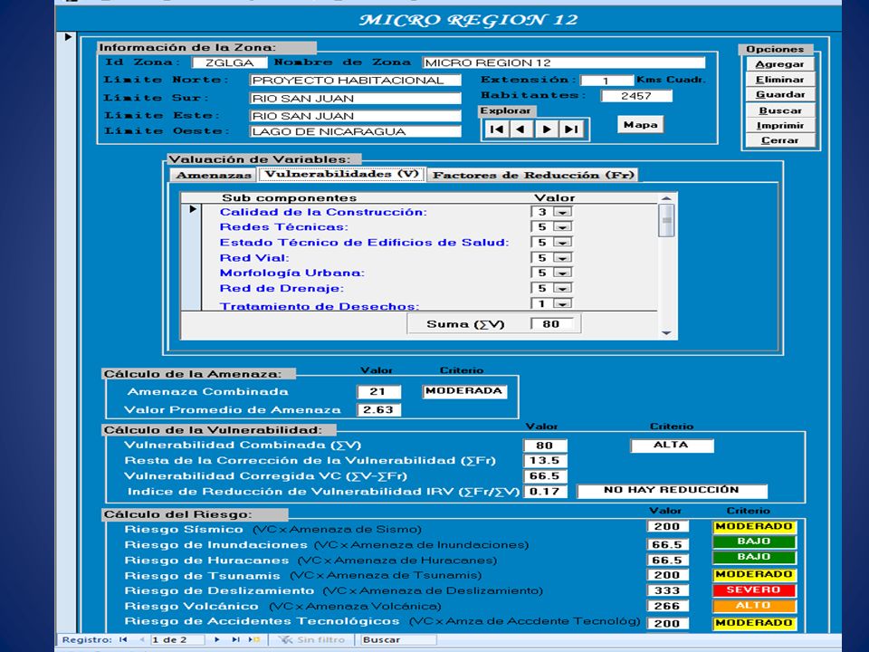This screenshot has width=869, height=652.
Task: Click the Extensión value field
Action: pos(606,81)
